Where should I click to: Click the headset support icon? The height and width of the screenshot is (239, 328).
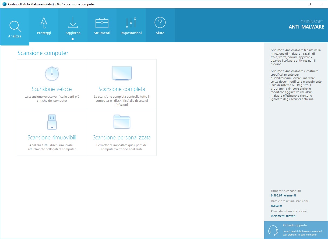(x=273, y=230)
